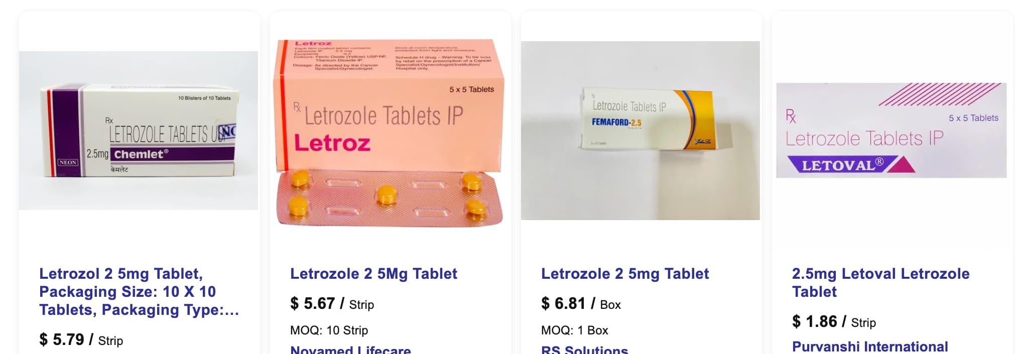
Task: Click the $ 5.67 / Strip price
Action: pos(332,304)
